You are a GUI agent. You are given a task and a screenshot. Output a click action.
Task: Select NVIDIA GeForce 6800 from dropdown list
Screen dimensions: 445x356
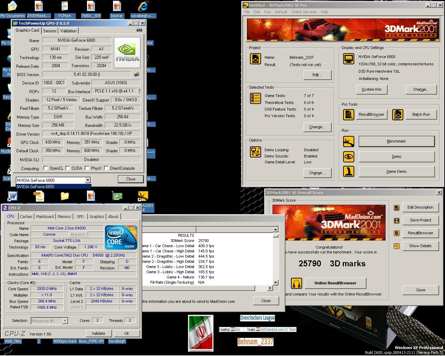click(54, 187)
